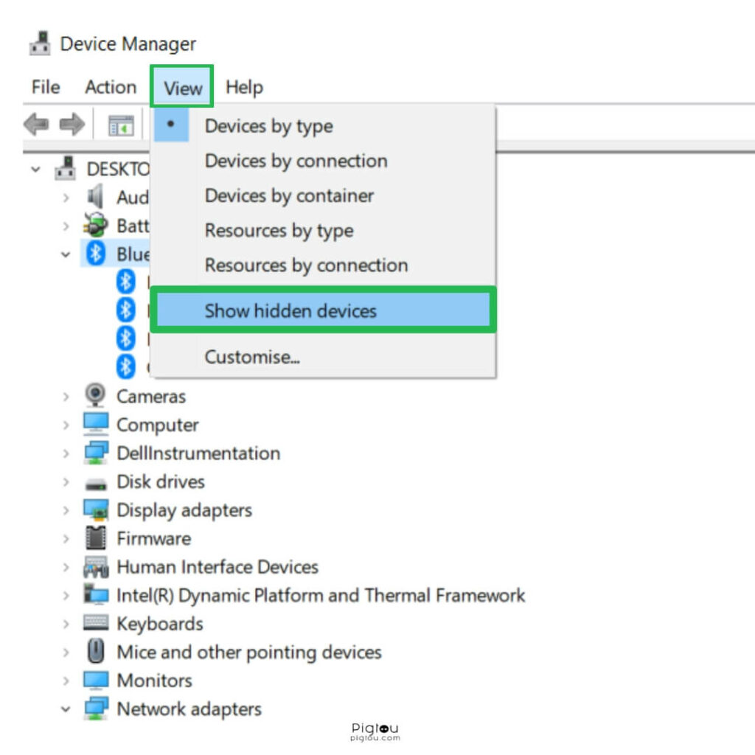
Task: Expand the Computer category
Action: (66, 425)
